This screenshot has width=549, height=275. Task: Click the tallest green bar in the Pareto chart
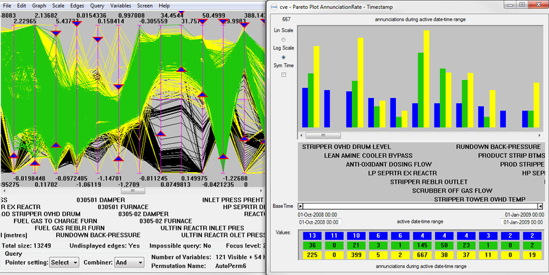(421, 90)
